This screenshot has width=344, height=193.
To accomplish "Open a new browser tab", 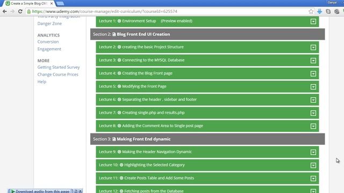I will coord(60,4).
